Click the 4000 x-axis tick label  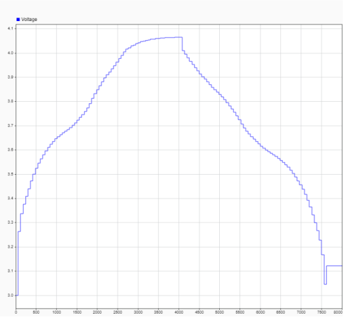point(179,312)
